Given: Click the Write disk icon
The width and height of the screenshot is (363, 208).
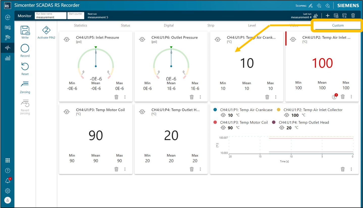Looking at the screenshot, I should pyautogui.click(x=25, y=30).
